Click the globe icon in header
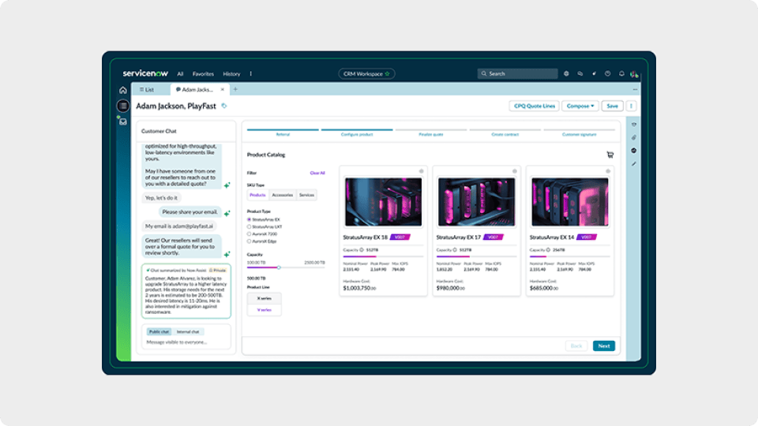 click(x=565, y=73)
